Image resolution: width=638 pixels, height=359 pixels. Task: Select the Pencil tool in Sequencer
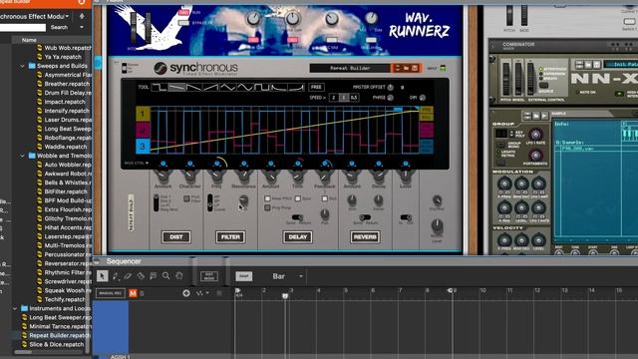(x=116, y=276)
